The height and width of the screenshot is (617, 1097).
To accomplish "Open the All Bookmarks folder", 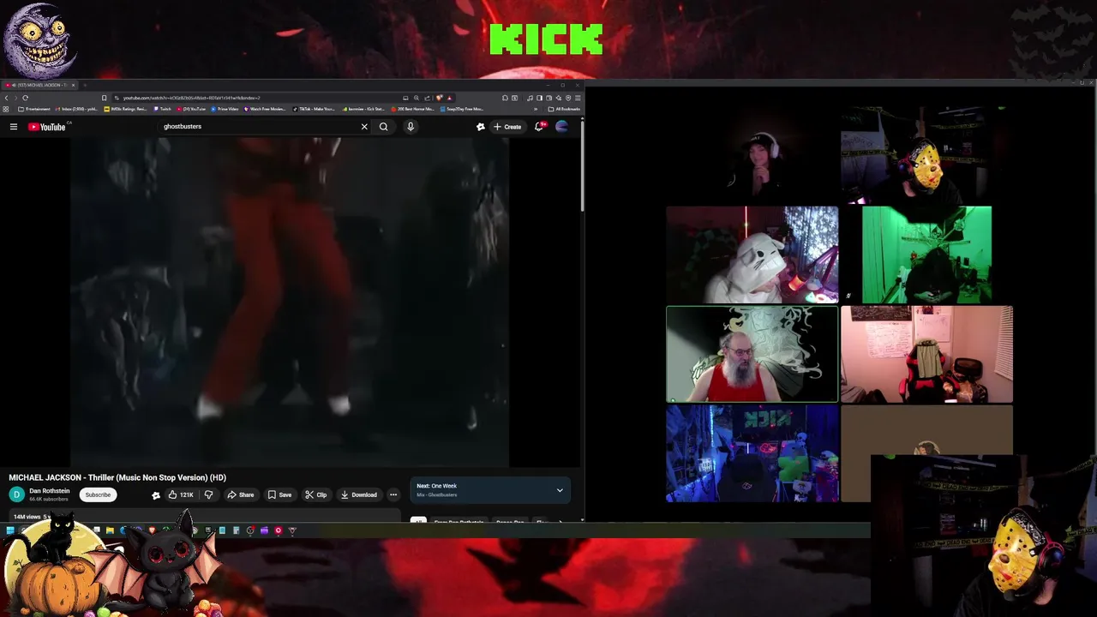I will coord(563,109).
